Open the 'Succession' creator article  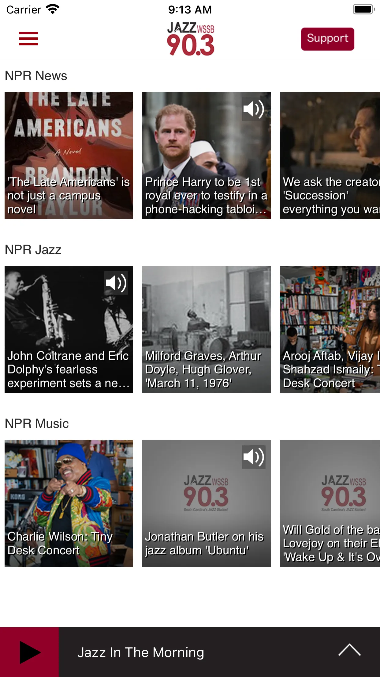[x=330, y=155]
